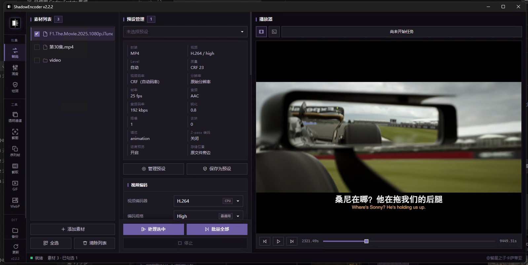Open the 转码 transcode section in sidebar
The image size is (528, 265).
(15, 52)
